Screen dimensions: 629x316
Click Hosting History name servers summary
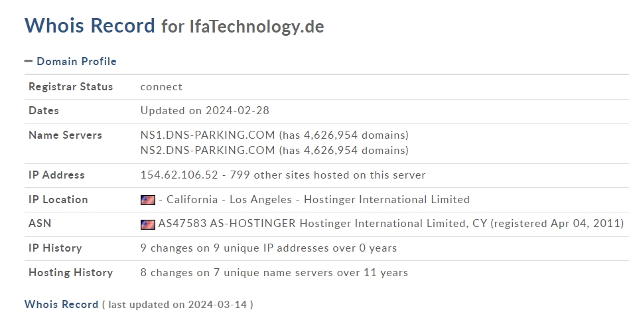pyautogui.click(x=274, y=273)
